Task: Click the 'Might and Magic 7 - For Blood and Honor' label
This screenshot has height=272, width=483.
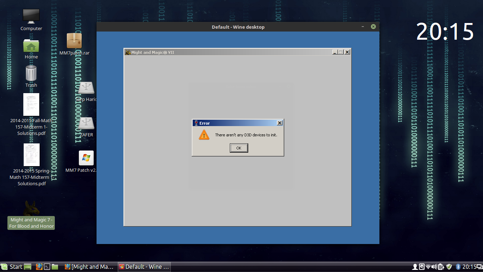Action: coord(31,223)
